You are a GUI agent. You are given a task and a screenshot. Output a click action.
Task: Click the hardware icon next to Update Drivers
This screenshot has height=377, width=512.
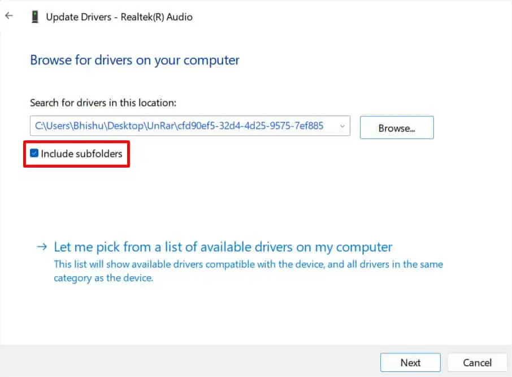pos(36,16)
